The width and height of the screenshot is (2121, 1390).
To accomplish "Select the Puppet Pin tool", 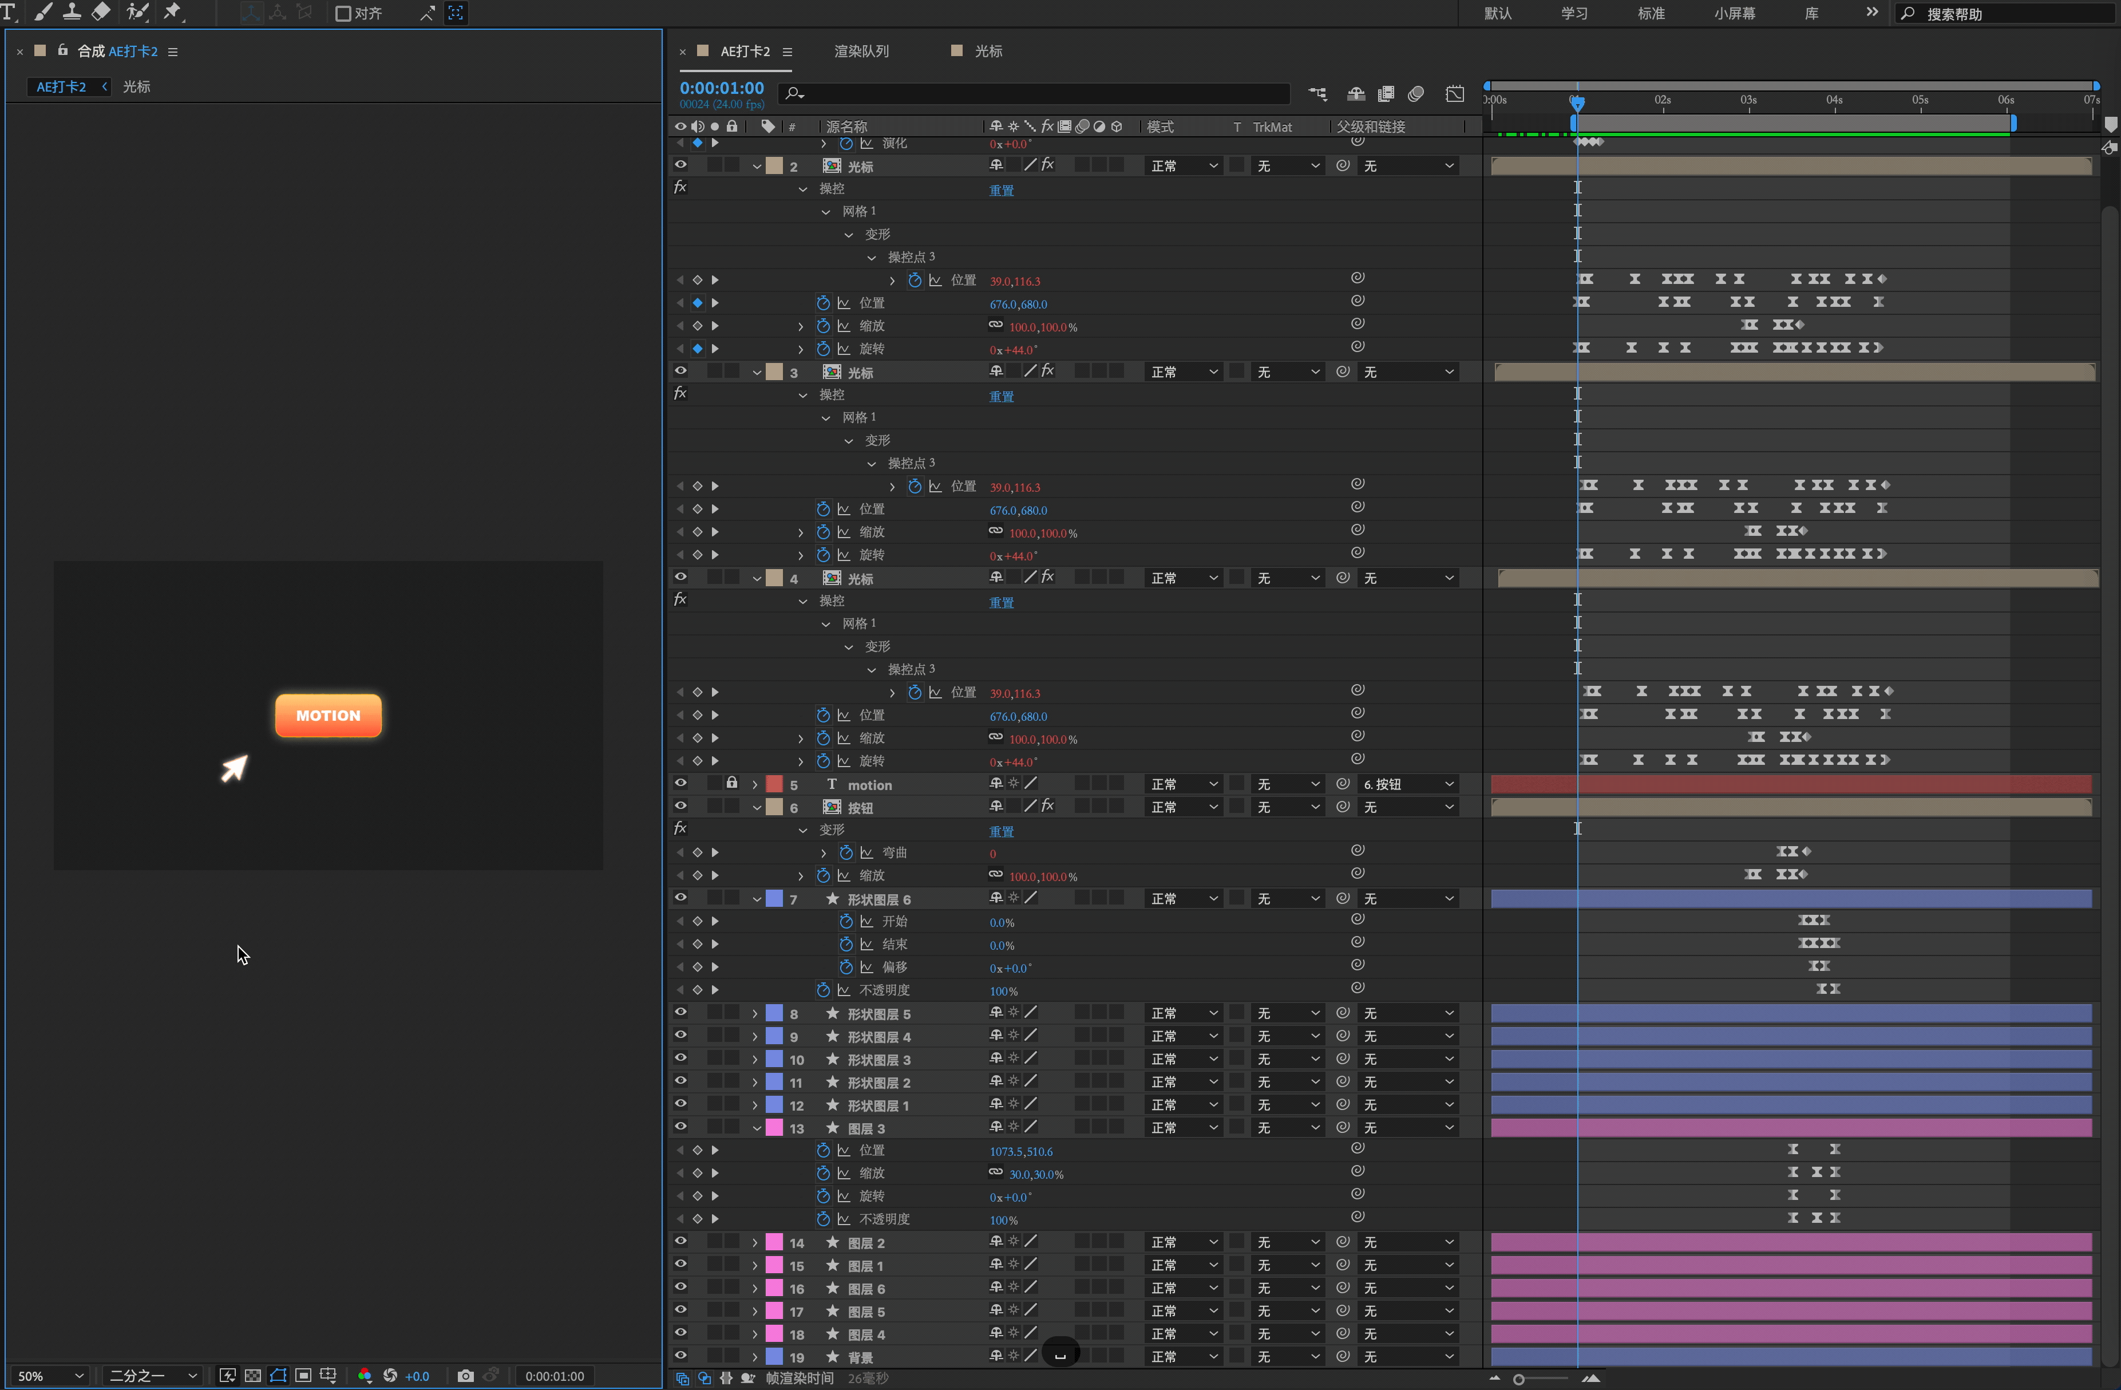I will tap(172, 11).
